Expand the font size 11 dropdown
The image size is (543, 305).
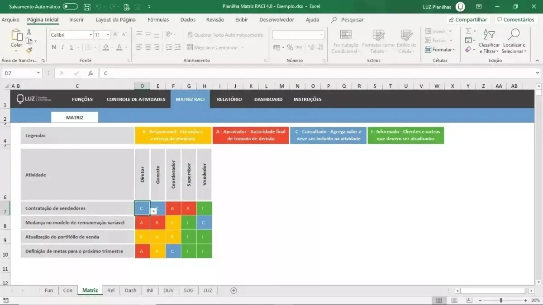click(108, 35)
